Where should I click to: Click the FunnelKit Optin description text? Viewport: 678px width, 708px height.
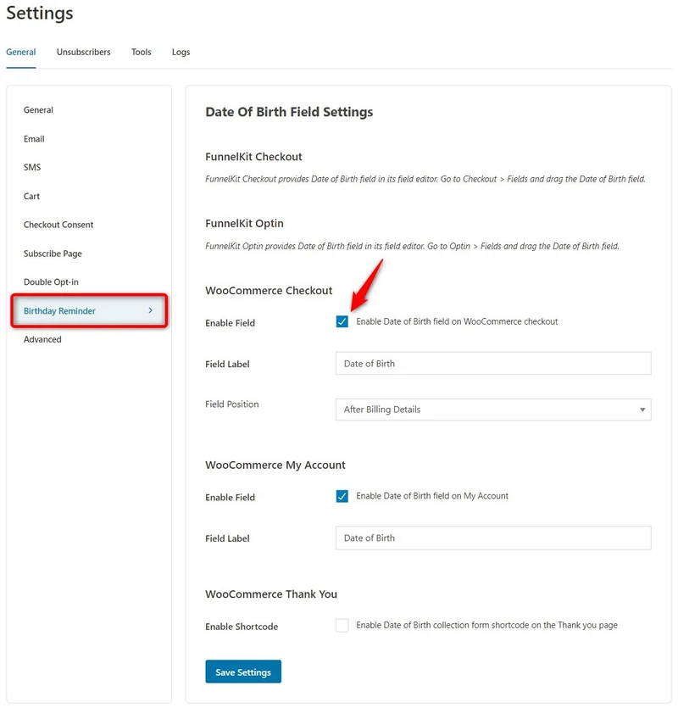[412, 246]
